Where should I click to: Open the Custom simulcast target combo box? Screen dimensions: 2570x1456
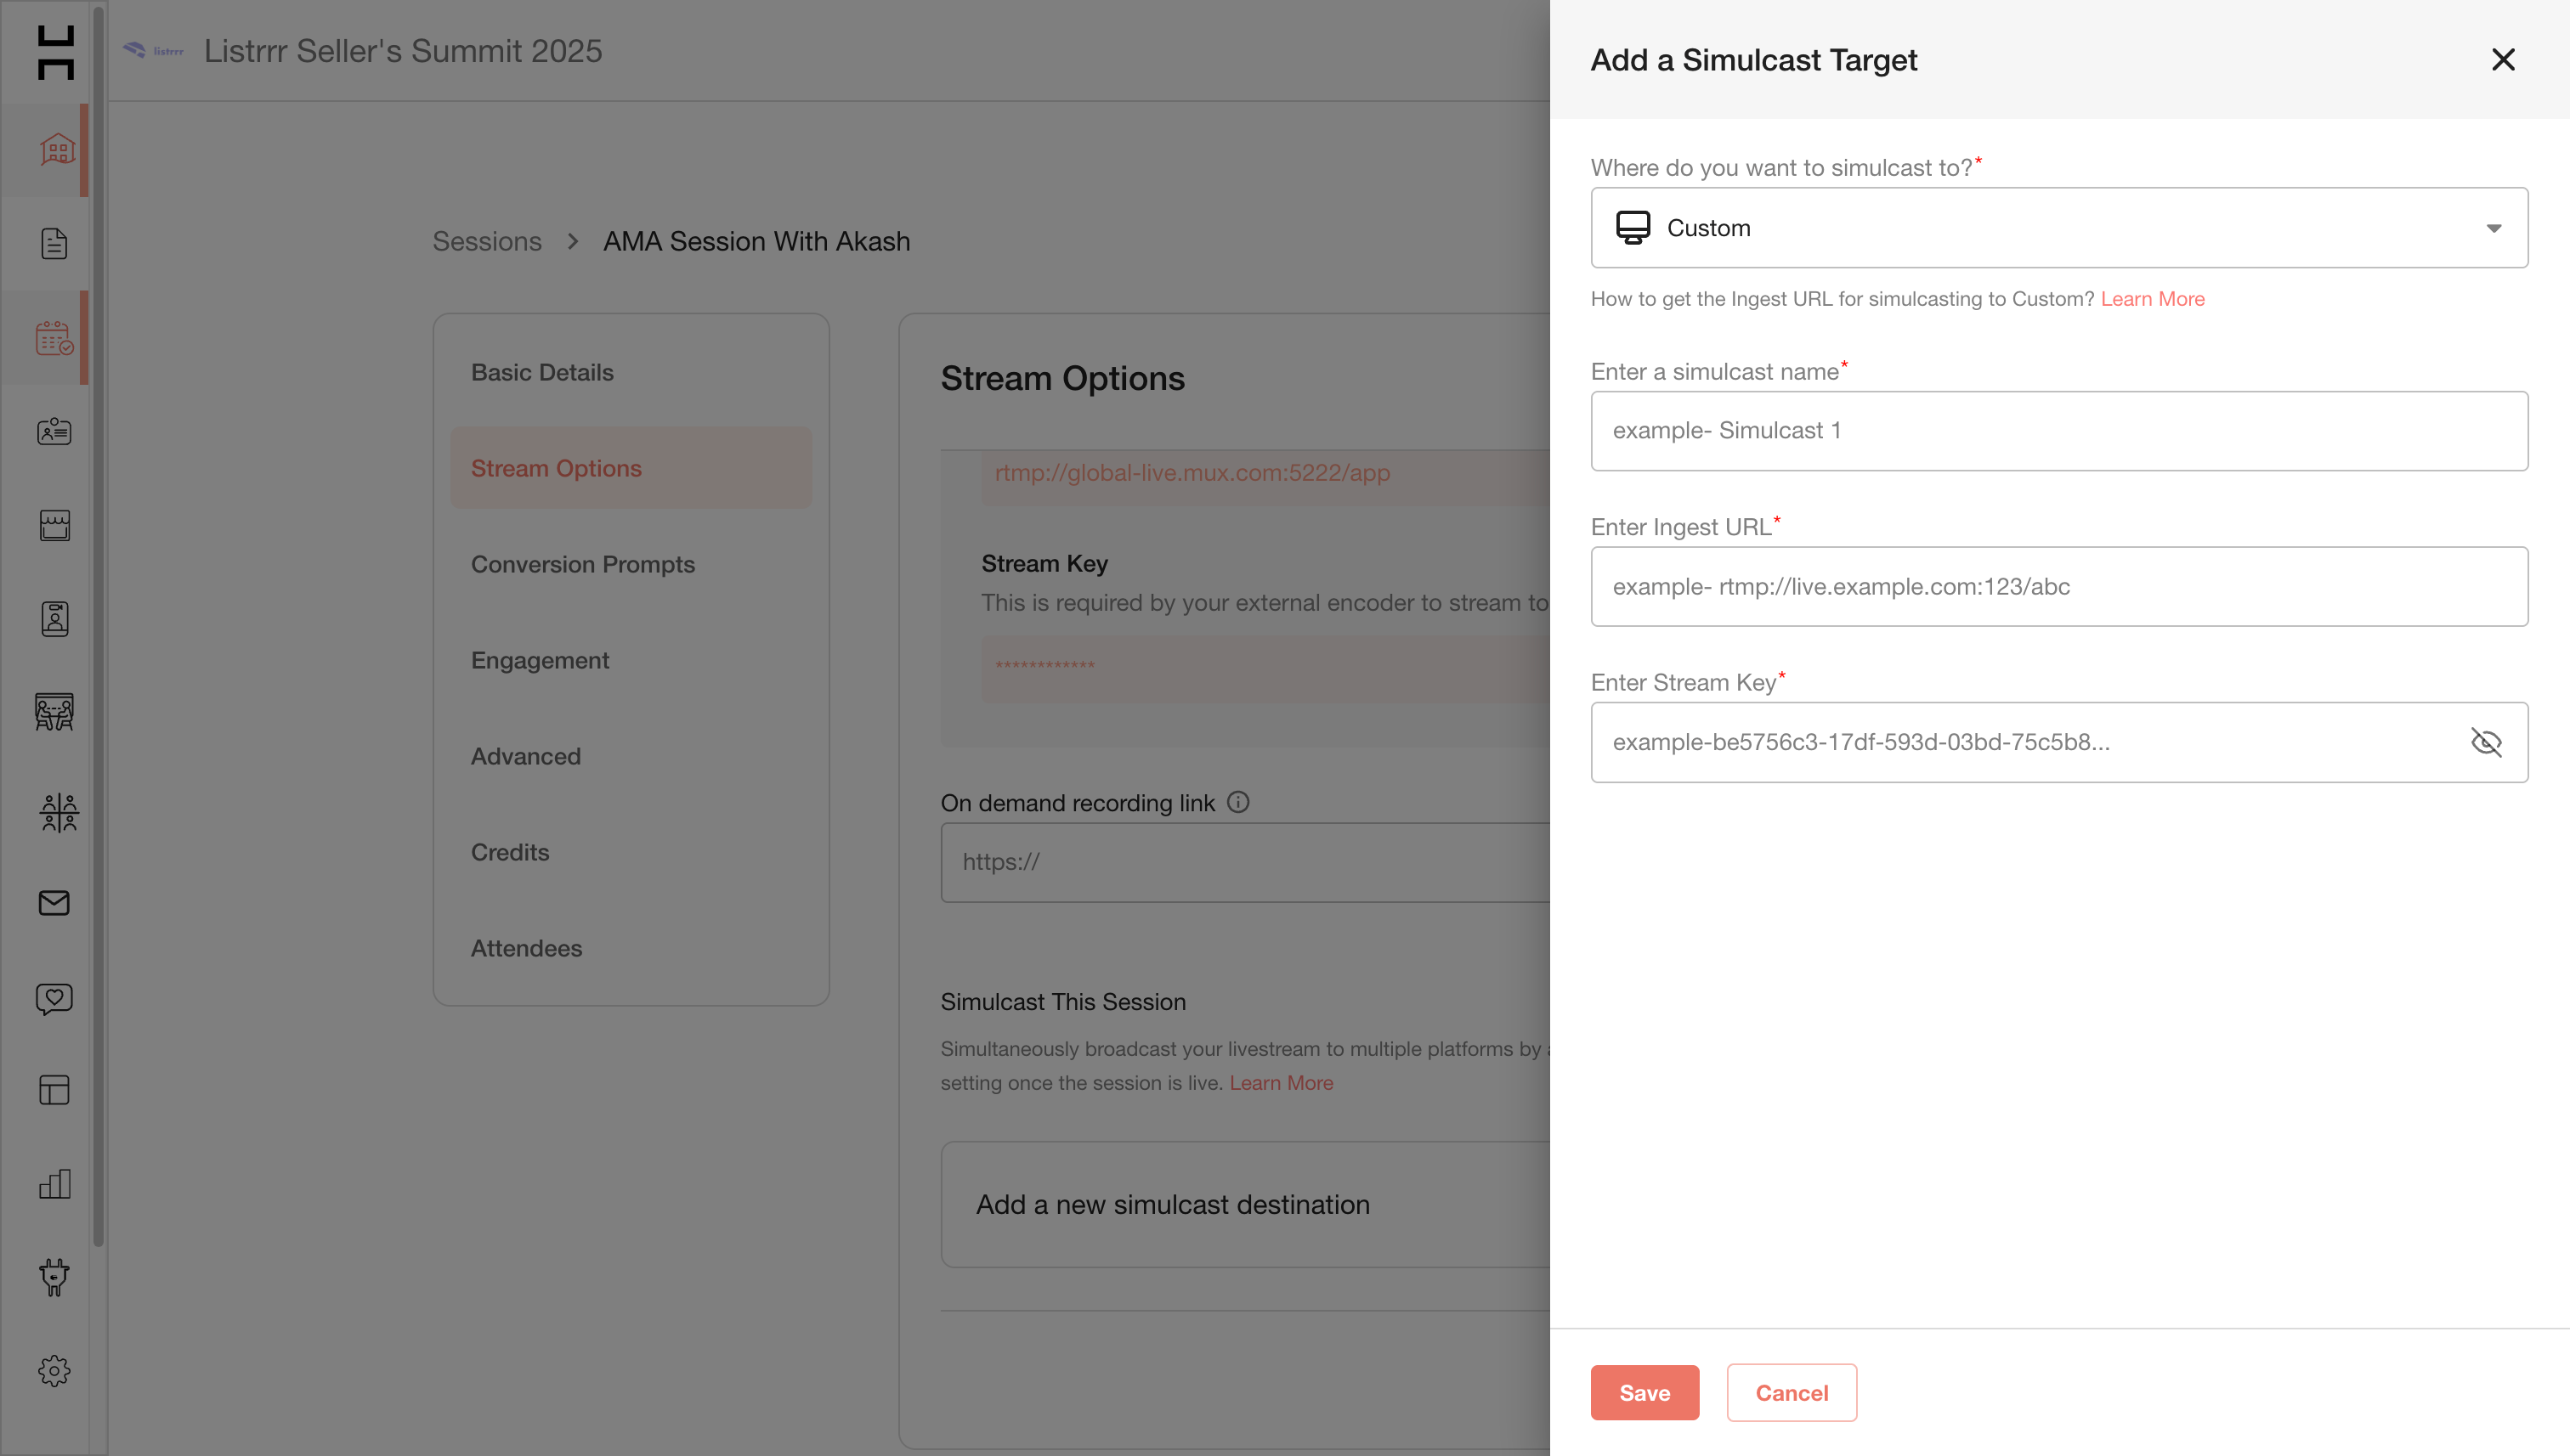(x=2041, y=228)
